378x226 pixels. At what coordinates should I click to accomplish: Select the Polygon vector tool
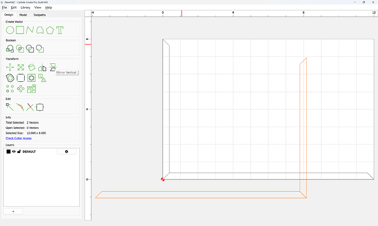50,30
